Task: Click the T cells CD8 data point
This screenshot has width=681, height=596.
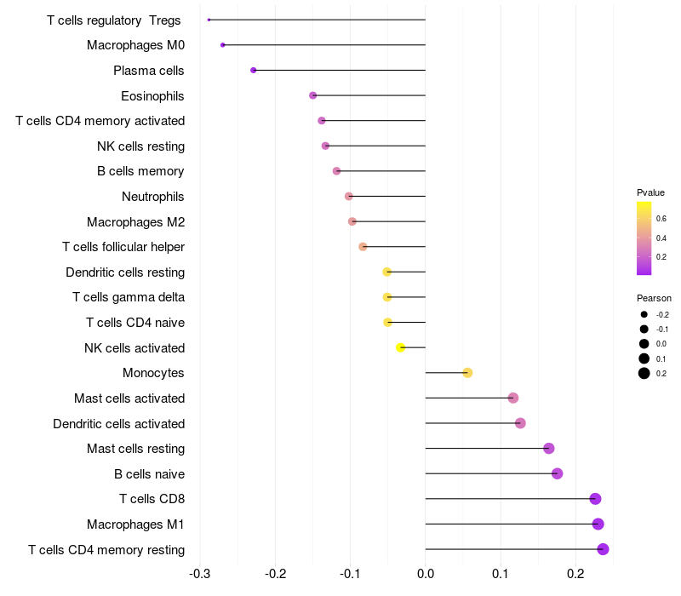Action: point(595,499)
